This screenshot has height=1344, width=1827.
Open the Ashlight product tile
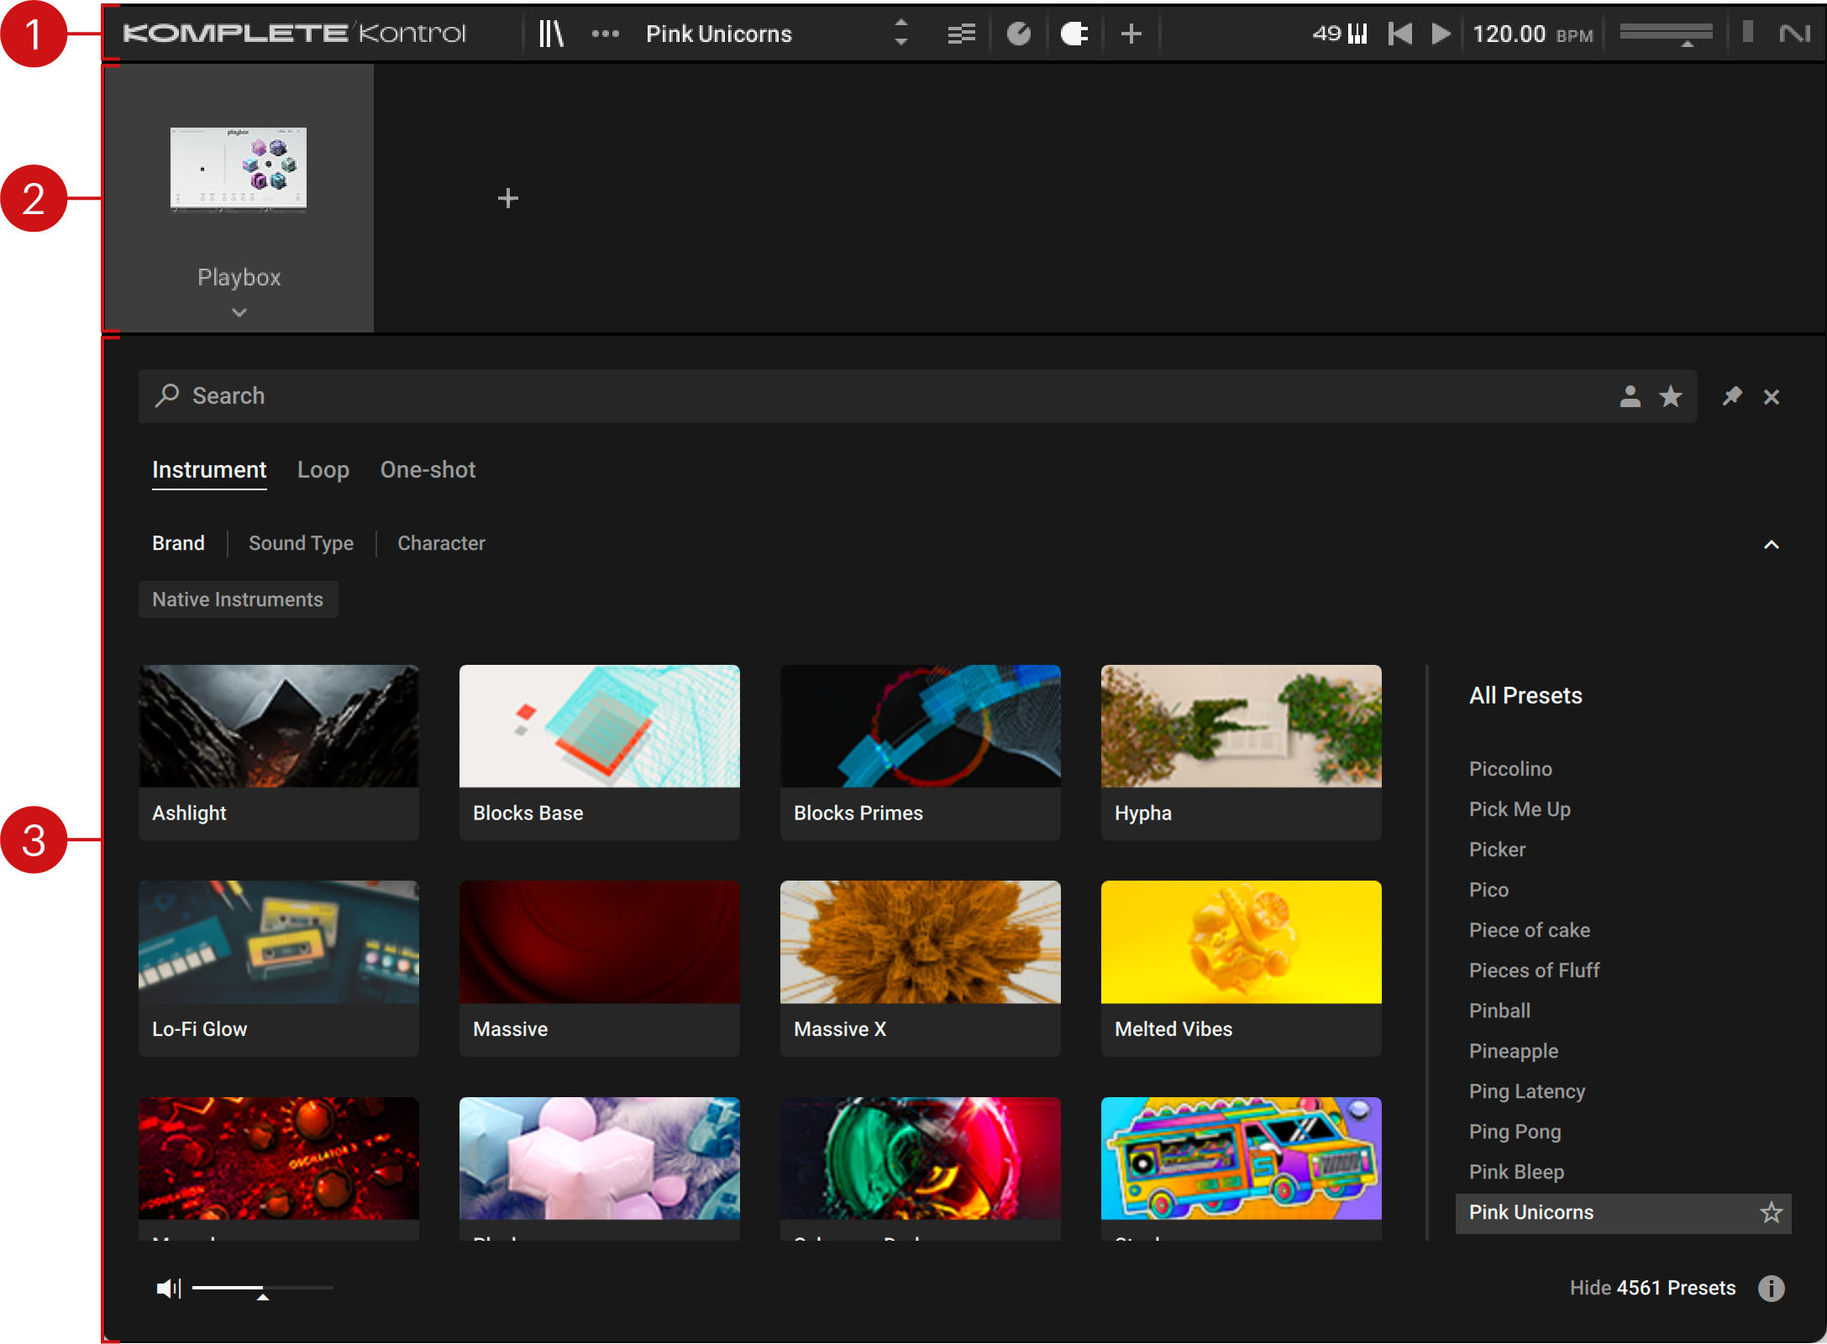[x=279, y=752]
